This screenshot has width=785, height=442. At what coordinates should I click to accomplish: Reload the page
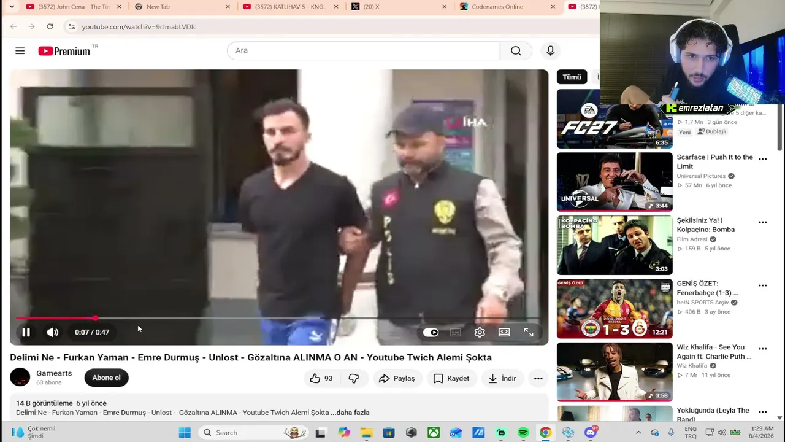click(50, 26)
